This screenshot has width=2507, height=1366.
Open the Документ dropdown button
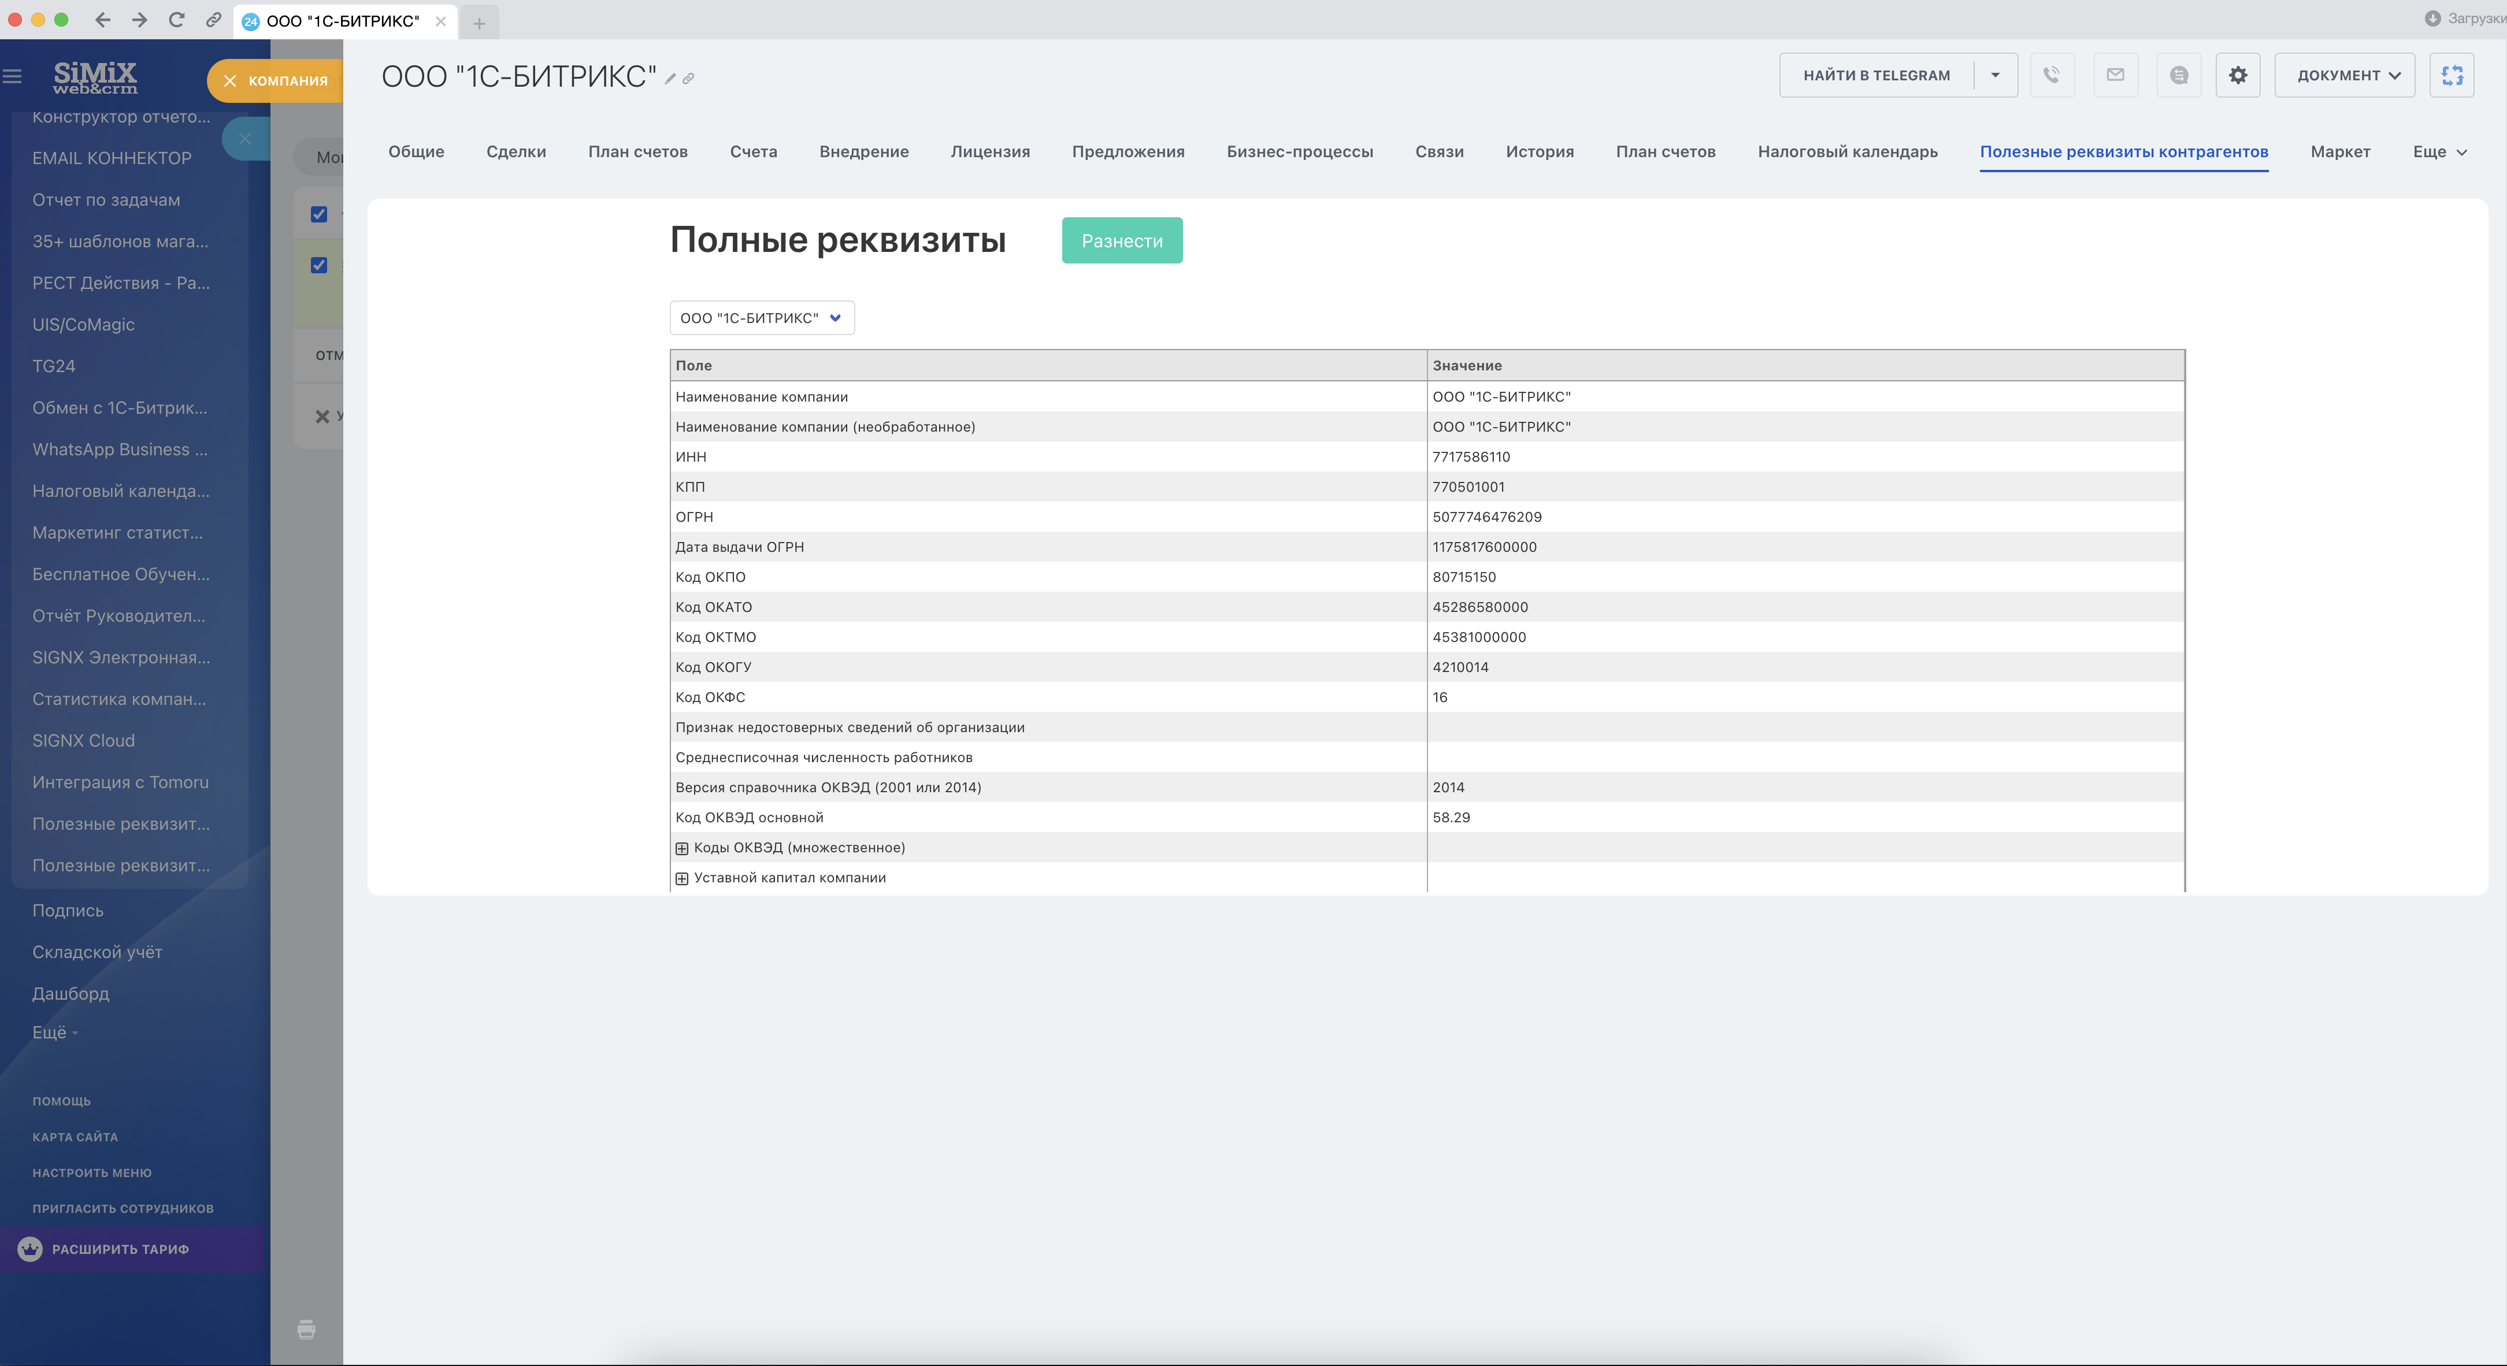pos(2345,75)
